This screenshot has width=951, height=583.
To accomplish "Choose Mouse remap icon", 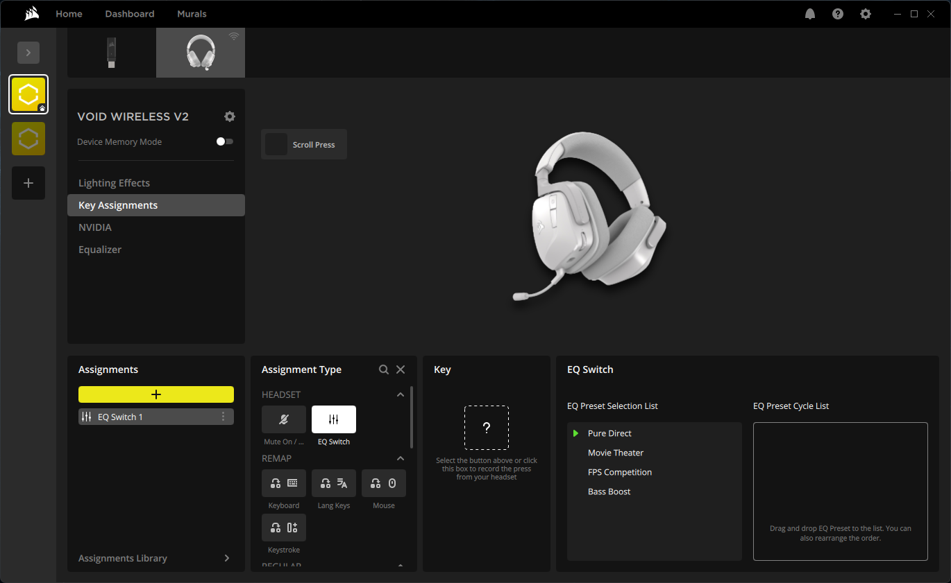I will click(384, 483).
